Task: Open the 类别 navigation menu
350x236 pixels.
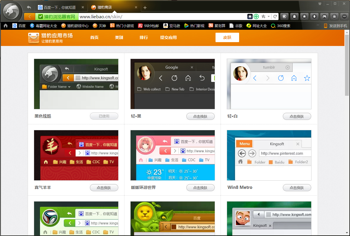Action: 119,38
